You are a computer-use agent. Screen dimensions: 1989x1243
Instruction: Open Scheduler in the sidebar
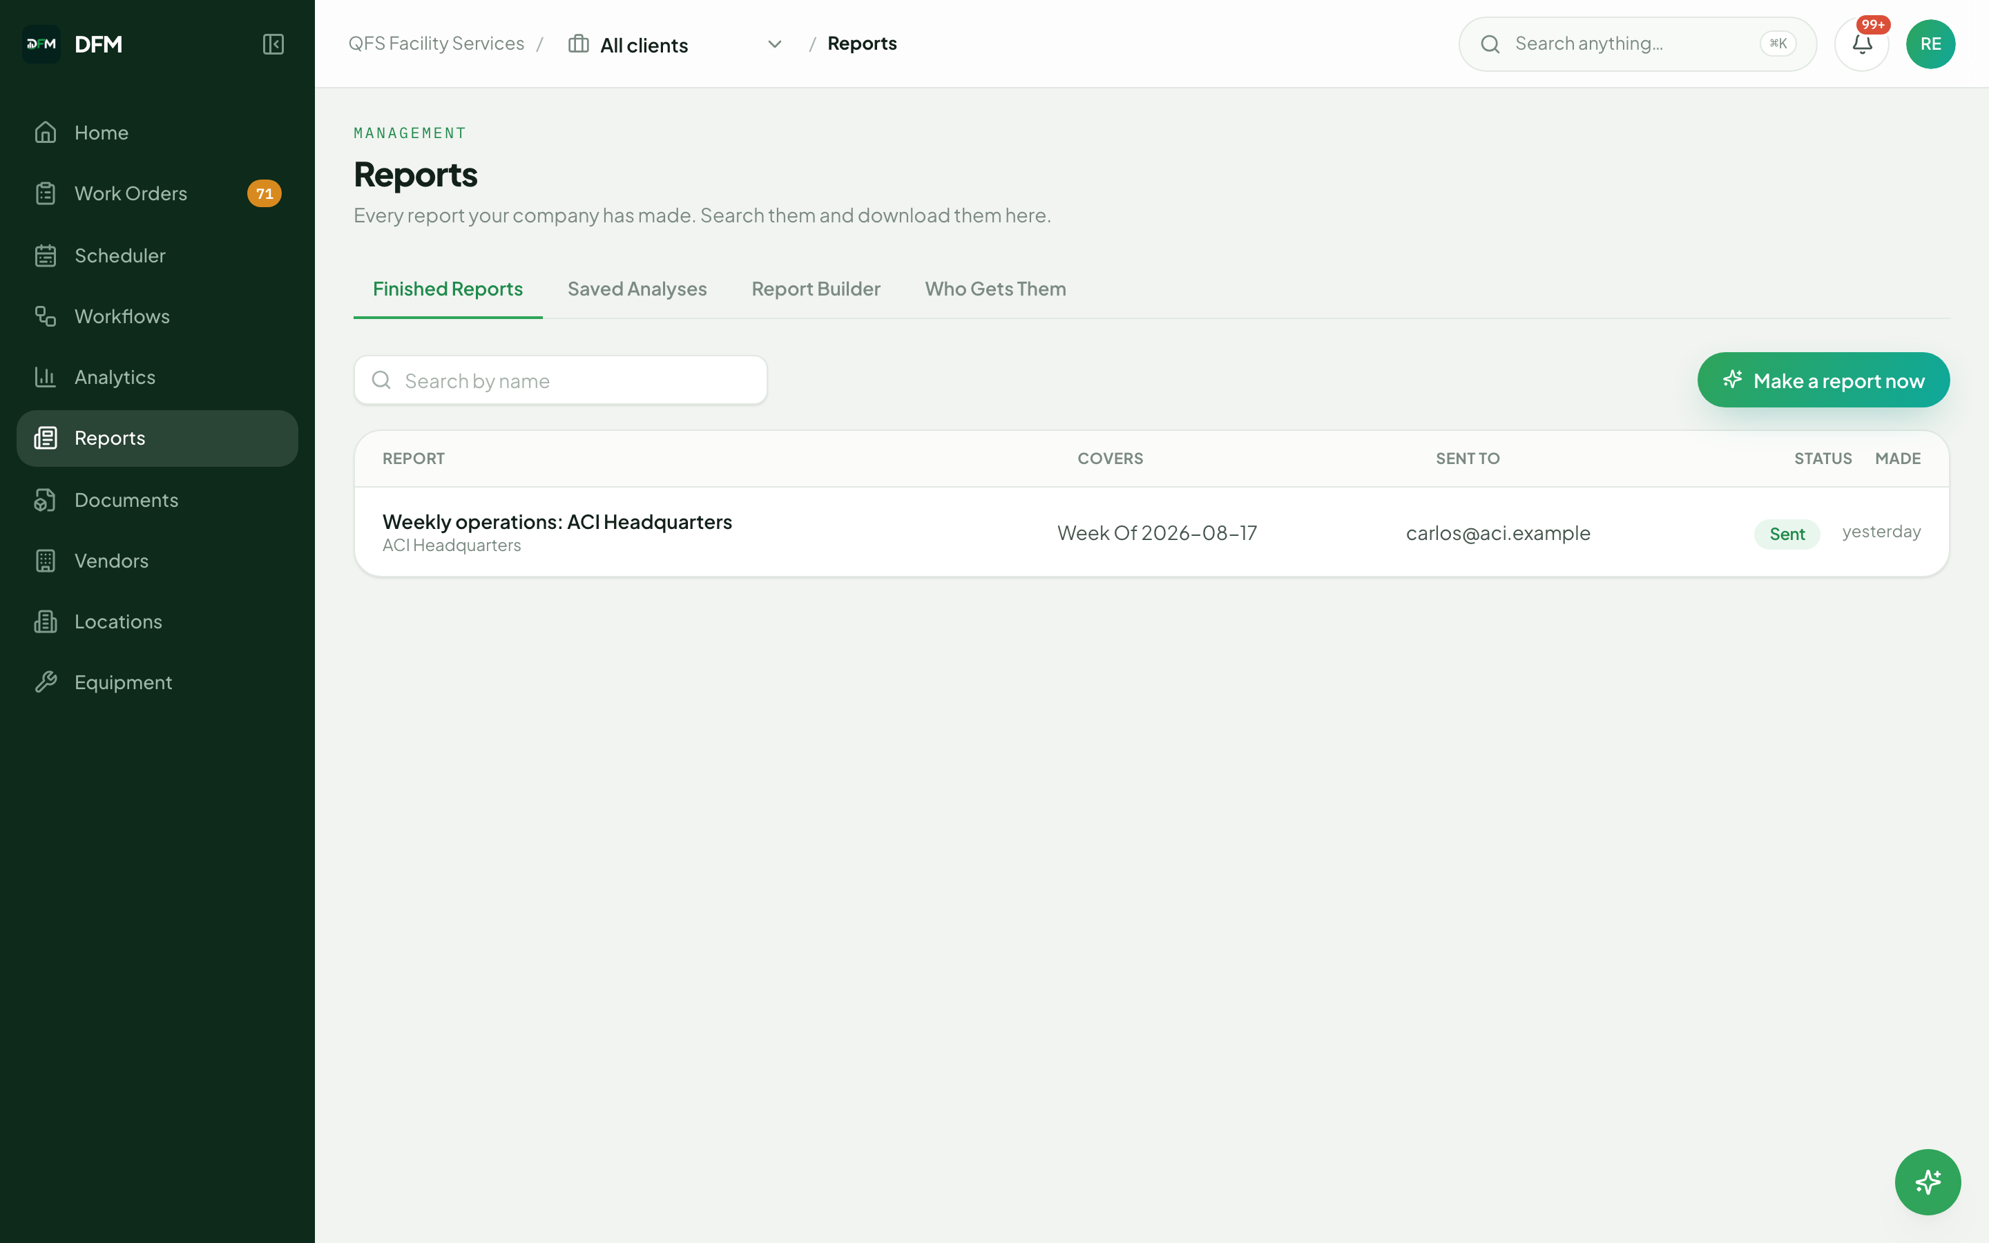(157, 256)
